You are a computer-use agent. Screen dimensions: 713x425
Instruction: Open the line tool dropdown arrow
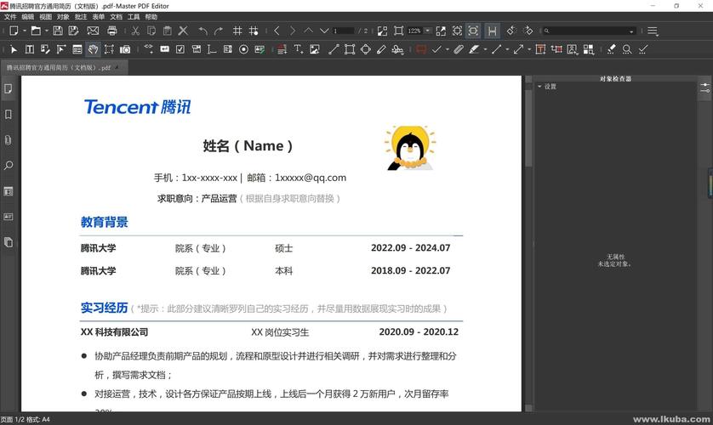507,49
